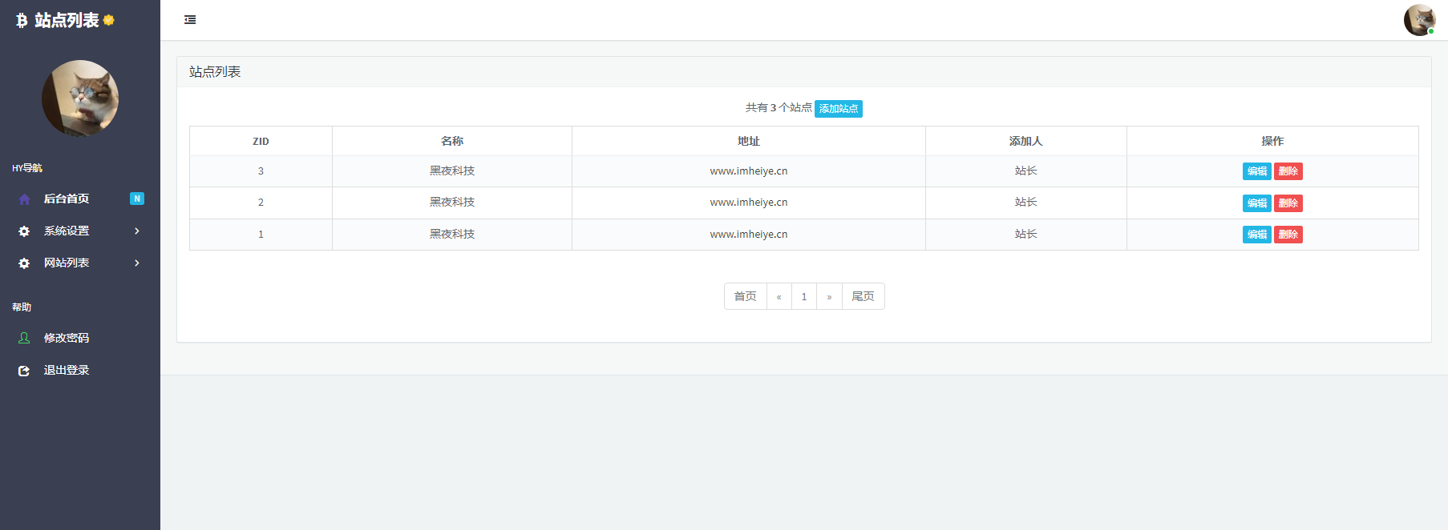This screenshot has height=530, width=1448.
Task: Click 编辑 for site ZID 3
Action: [1256, 171]
